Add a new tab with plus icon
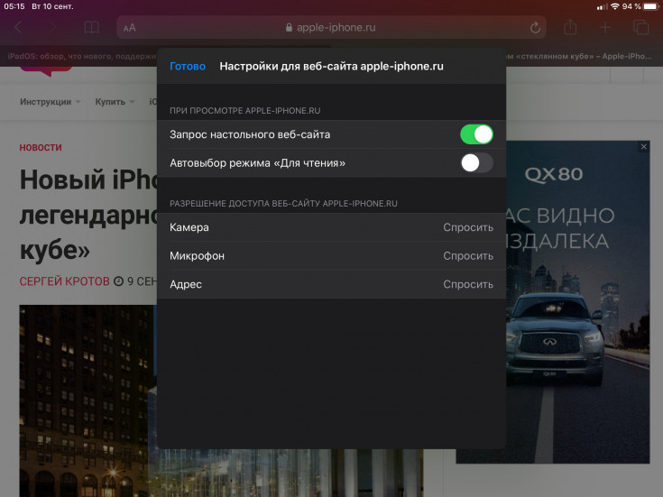The height and width of the screenshot is (497, 663). [x=605, y=28]
